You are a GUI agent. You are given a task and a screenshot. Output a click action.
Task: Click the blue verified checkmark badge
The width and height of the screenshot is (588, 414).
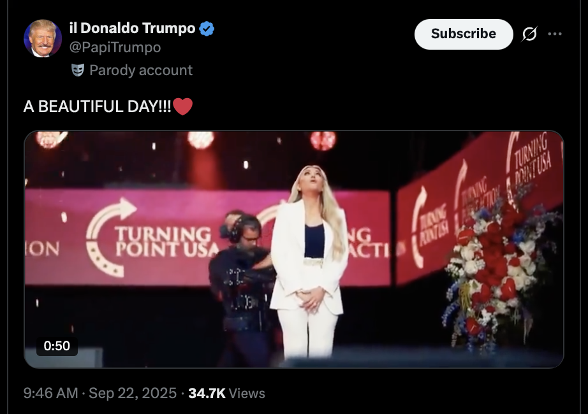[207, 29]
